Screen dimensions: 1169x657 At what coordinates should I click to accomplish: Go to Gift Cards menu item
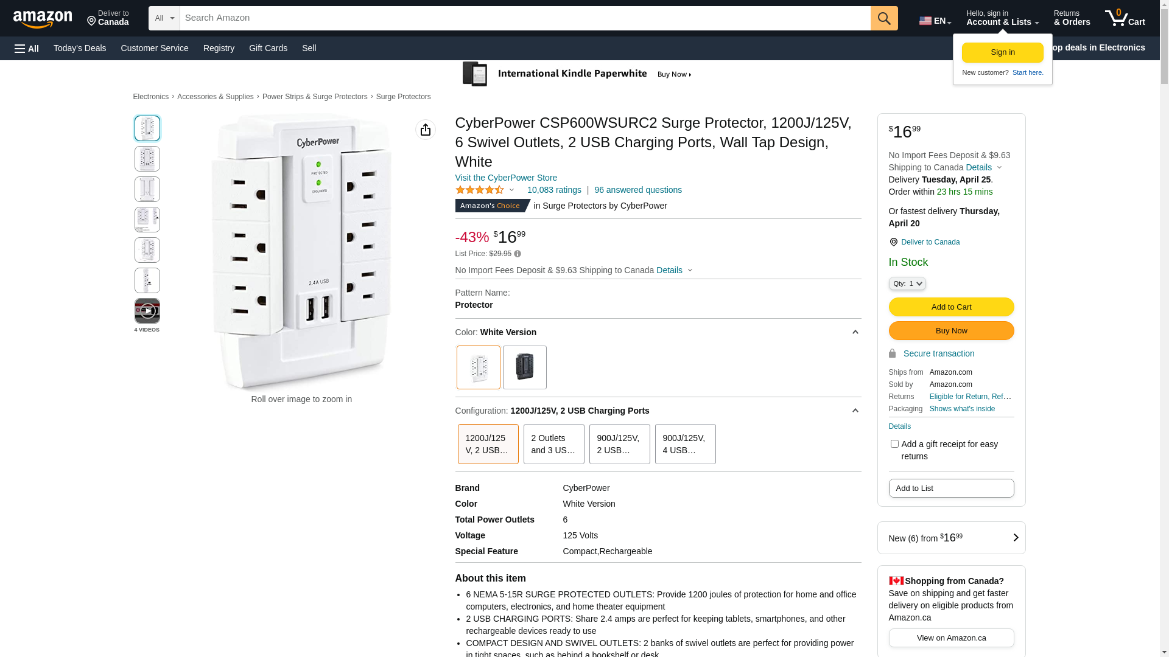[x=268, y=48]
